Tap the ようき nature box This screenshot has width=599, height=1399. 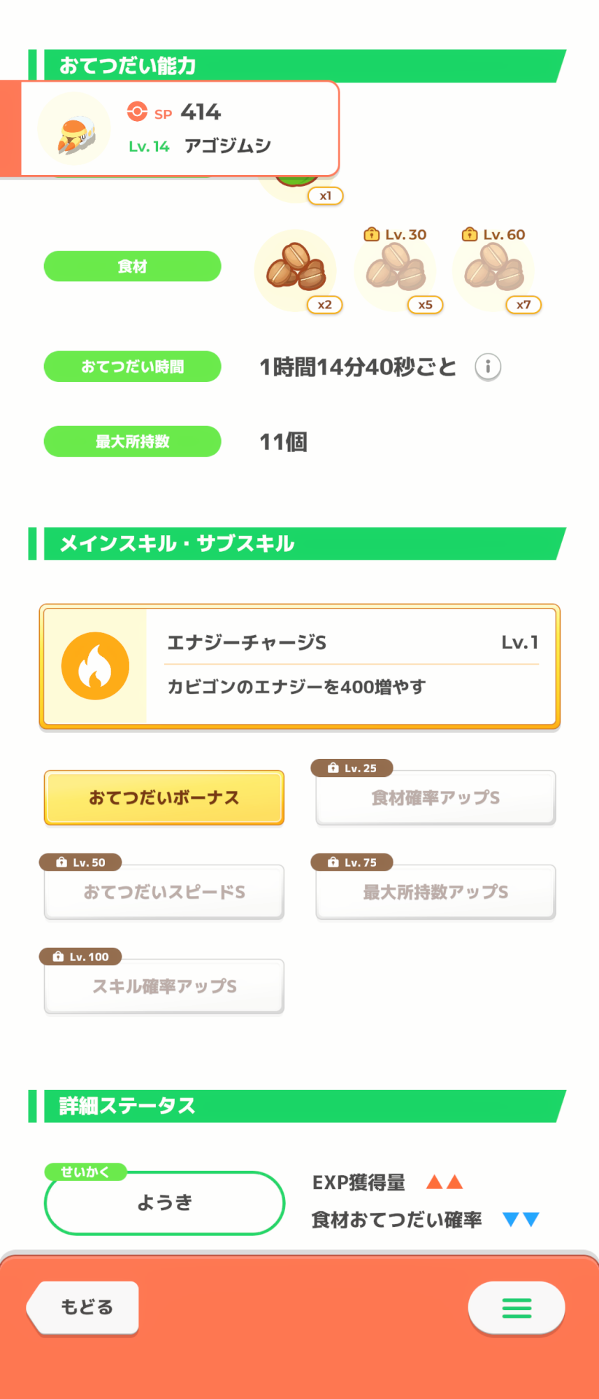(x=164, y=1203)
